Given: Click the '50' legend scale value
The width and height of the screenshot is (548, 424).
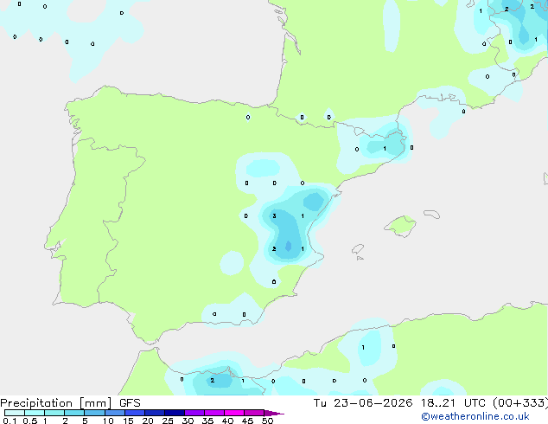Looking at the screenshot, I should point(267,421).
